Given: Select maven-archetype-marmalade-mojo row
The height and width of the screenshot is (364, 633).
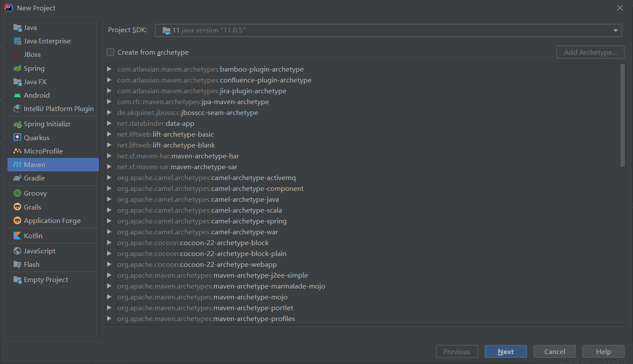Looking at the screenshot, I should tap(363, 286).
